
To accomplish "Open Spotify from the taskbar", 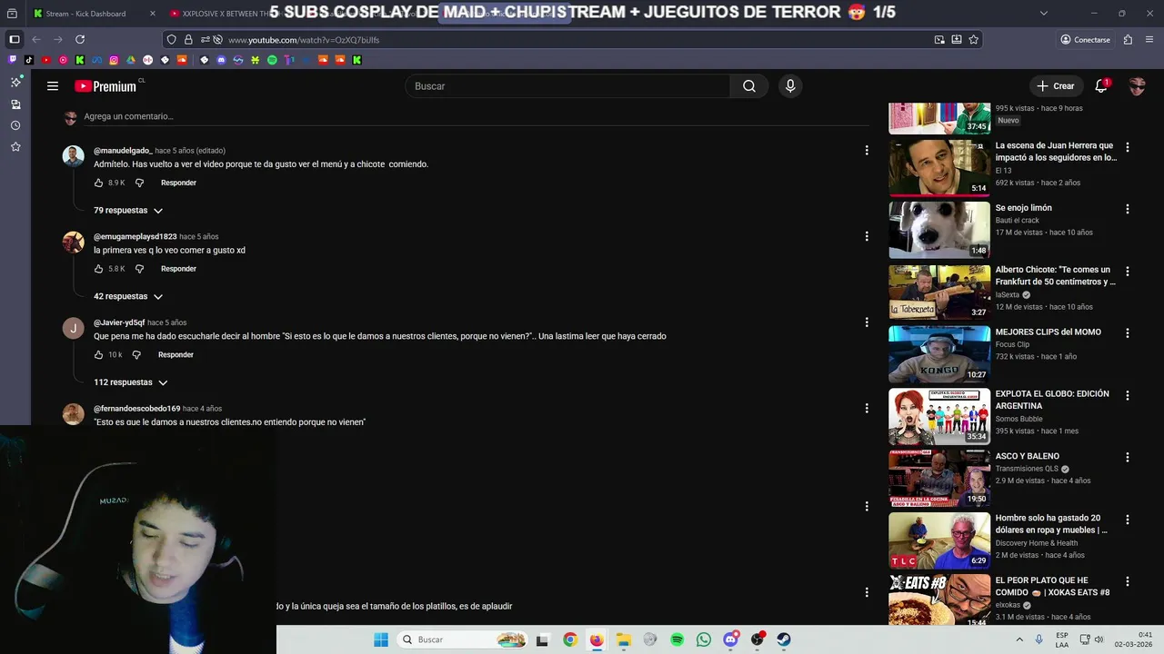I will (677, 639).
